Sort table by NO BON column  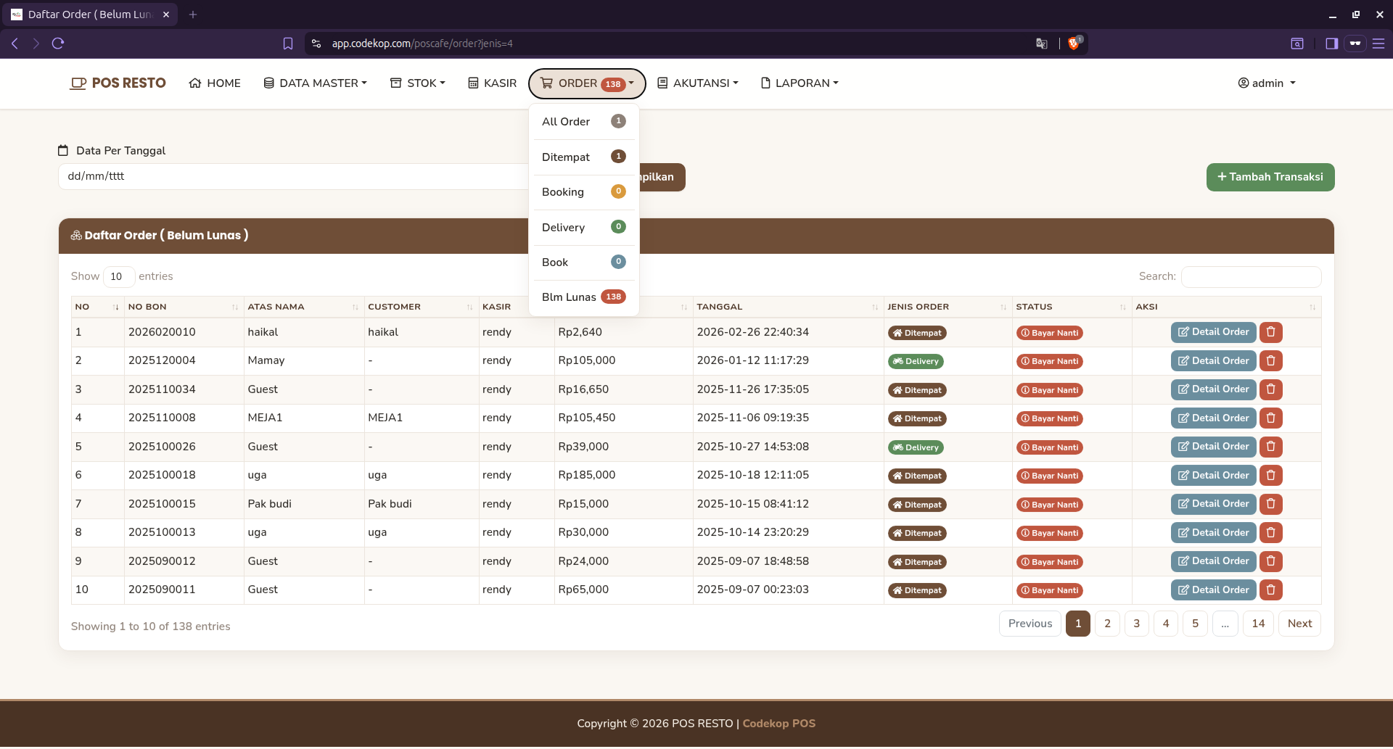184,307
